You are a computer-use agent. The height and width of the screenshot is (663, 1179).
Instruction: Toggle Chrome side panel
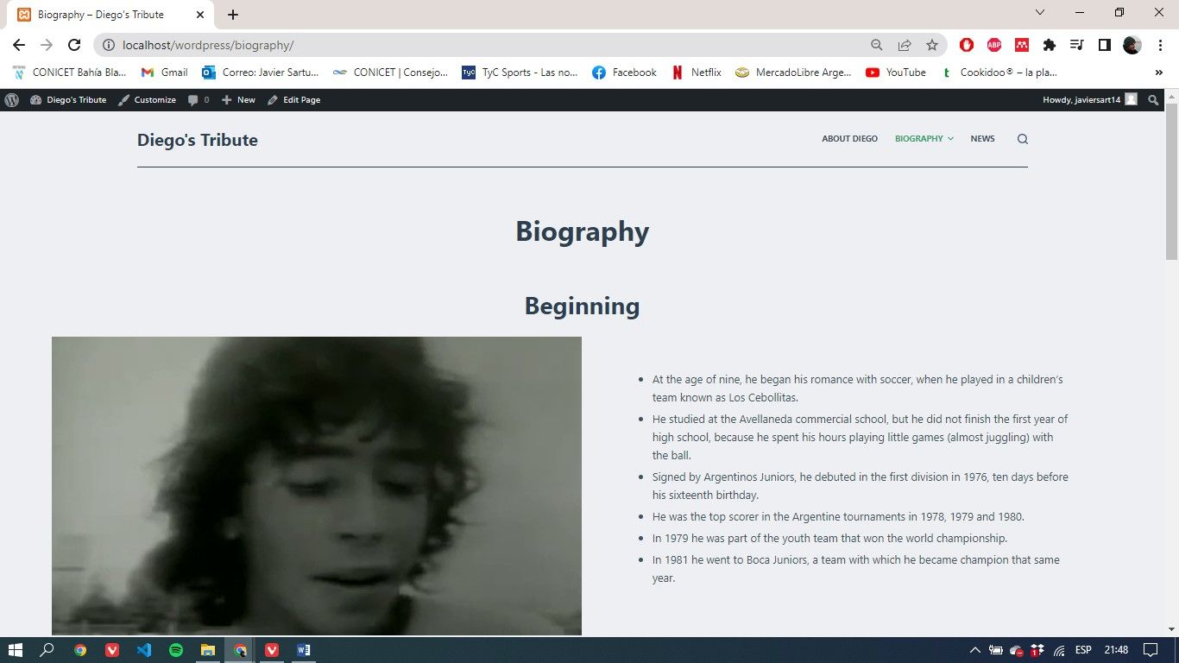pyautogui.click(x=1104, y=45)
